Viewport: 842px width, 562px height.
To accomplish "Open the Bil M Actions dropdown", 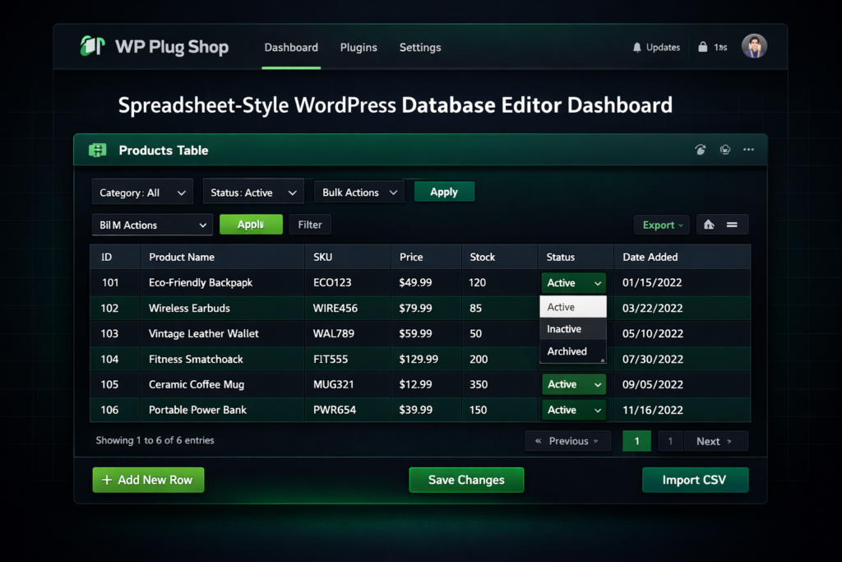I will tap(152, 225).
